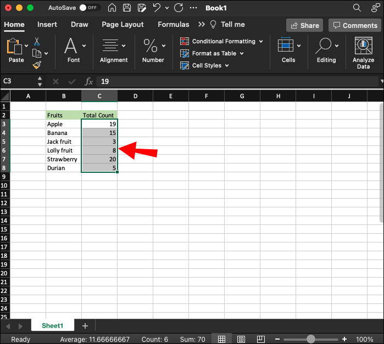Screen dimensions: 384x344
Task: Open the Comments pane button
Action: pos(354,25)
